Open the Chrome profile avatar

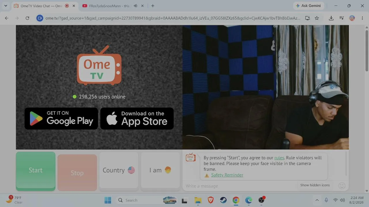(x=352, y=18)
